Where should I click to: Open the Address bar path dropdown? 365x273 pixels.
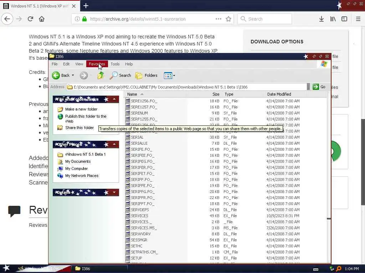pyautogui.click(x=308, y=87)
